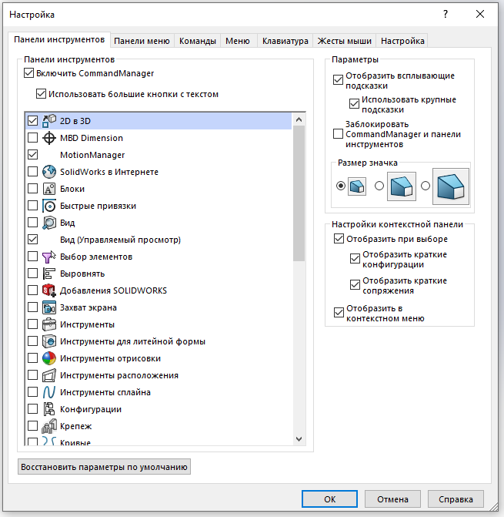This screenshot has width=504, height=517.
Task: Select the Панели инструментов tab
Action: click(x=59, y=40)
